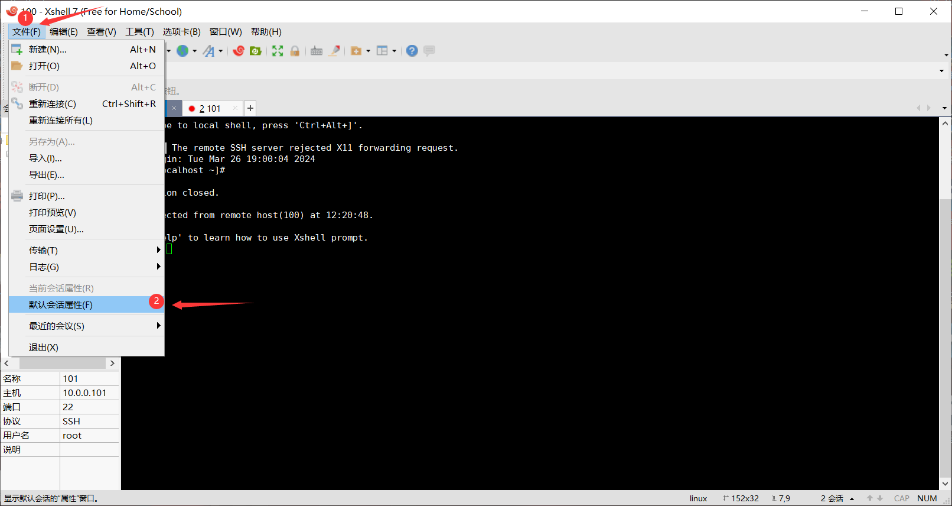952x506 pixels.
Task: Click the padlock lock-screen icon
Action: point(295,51)
